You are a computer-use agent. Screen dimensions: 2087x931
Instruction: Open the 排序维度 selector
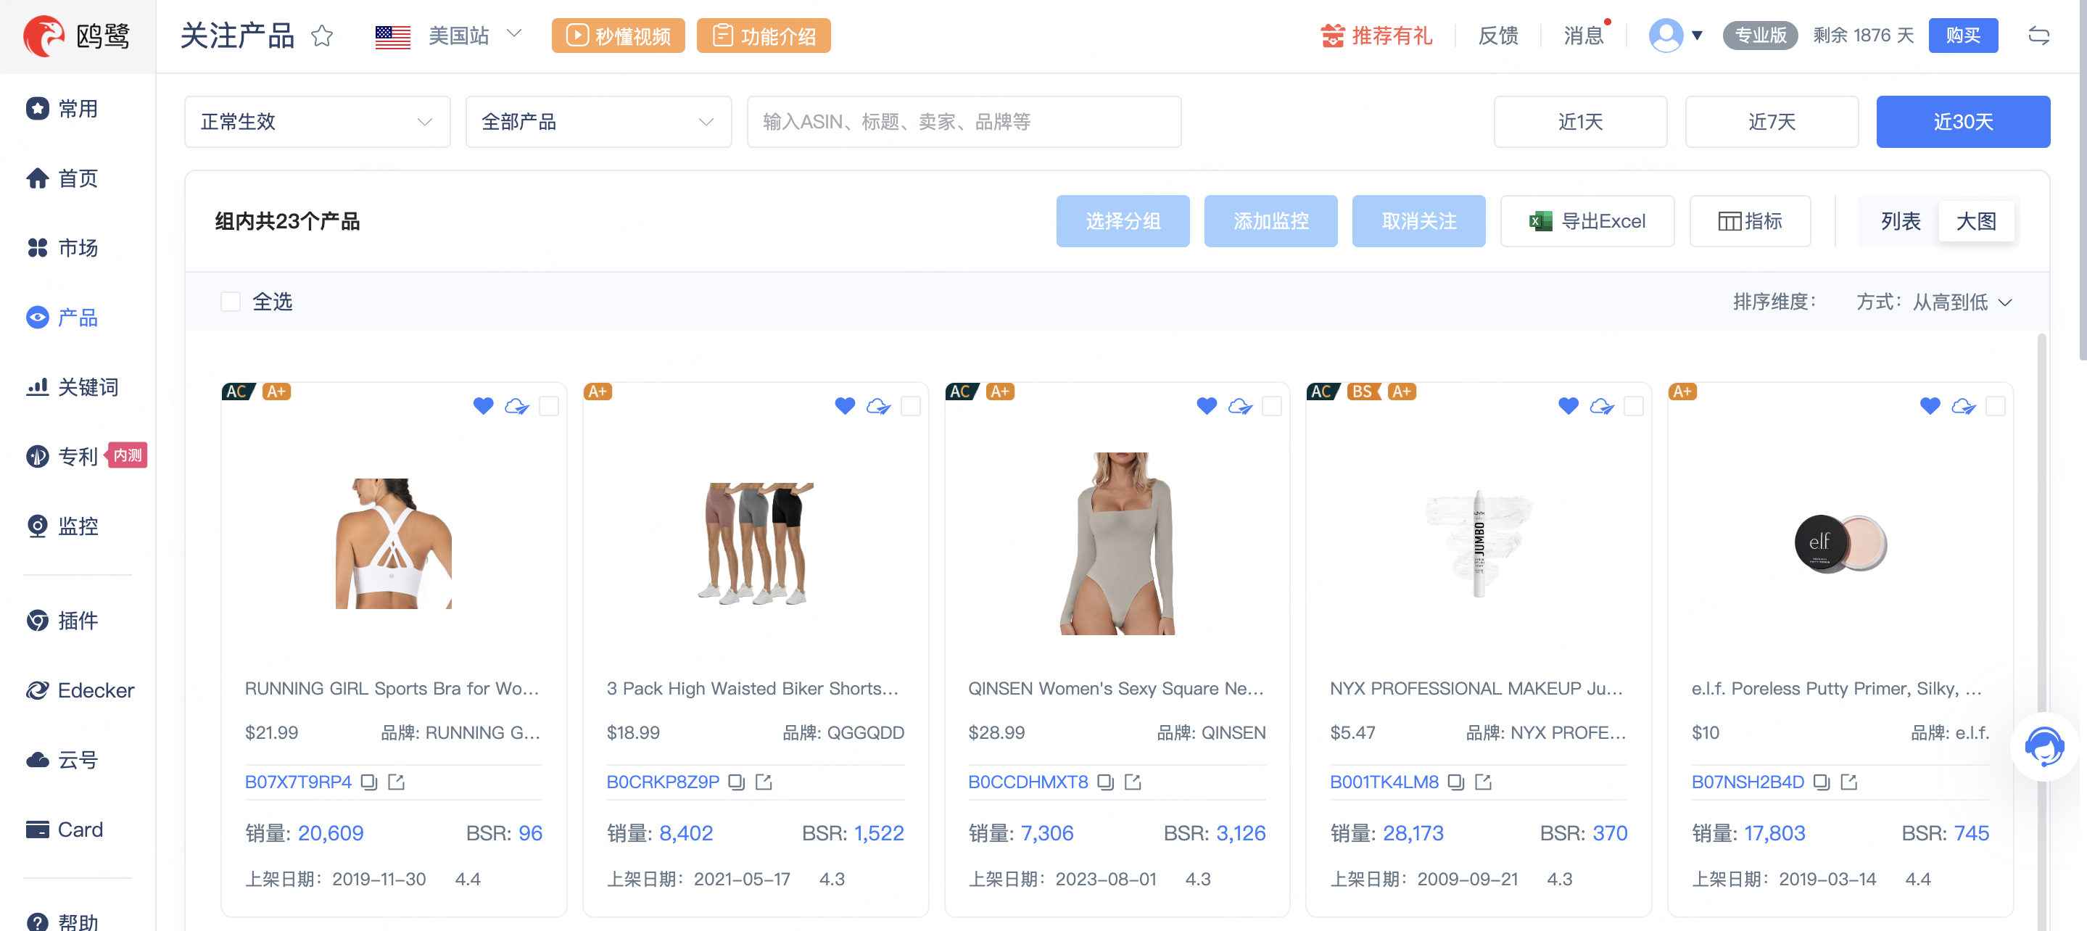tap(1774, 302)
